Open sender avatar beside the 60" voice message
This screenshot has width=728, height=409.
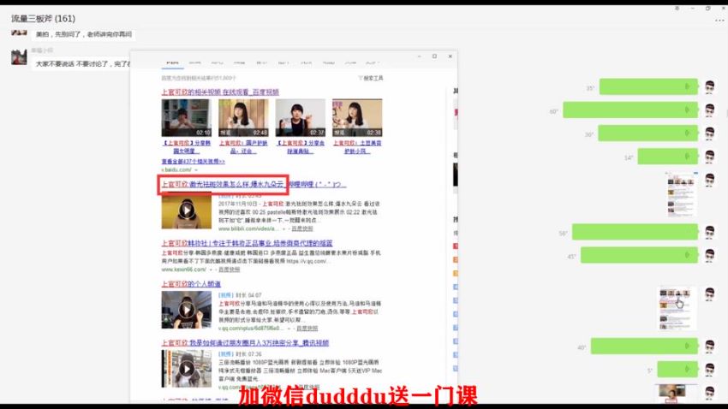pyautogui.click(x=709, y=110)
